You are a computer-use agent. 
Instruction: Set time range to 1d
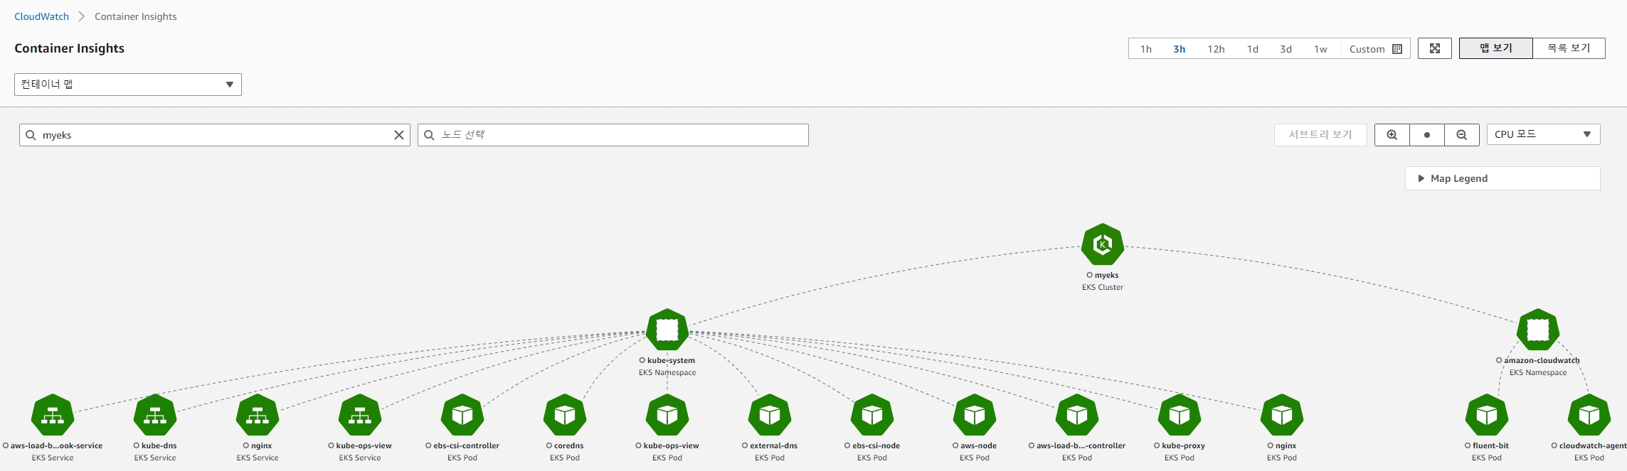click(x=1253, y=49)
